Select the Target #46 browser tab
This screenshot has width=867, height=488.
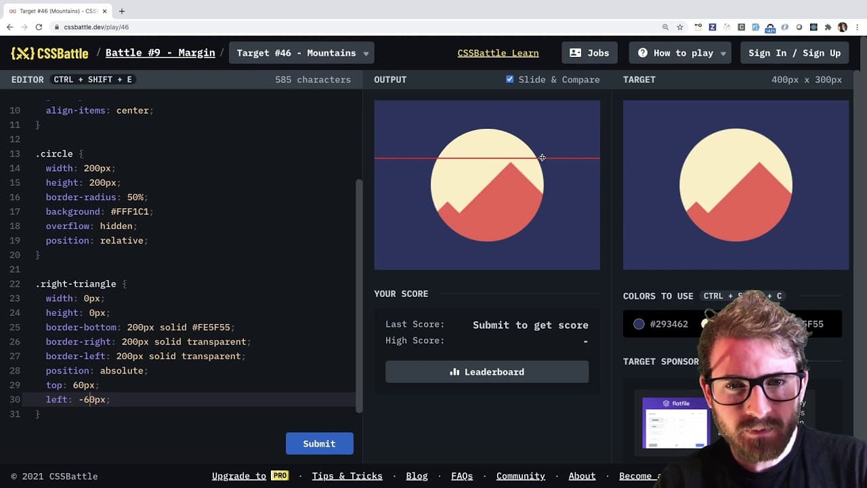(57, 11)
